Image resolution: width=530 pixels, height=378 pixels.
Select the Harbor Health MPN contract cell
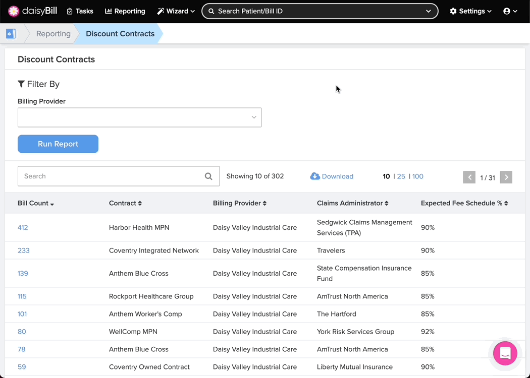[x=139, y=227]
